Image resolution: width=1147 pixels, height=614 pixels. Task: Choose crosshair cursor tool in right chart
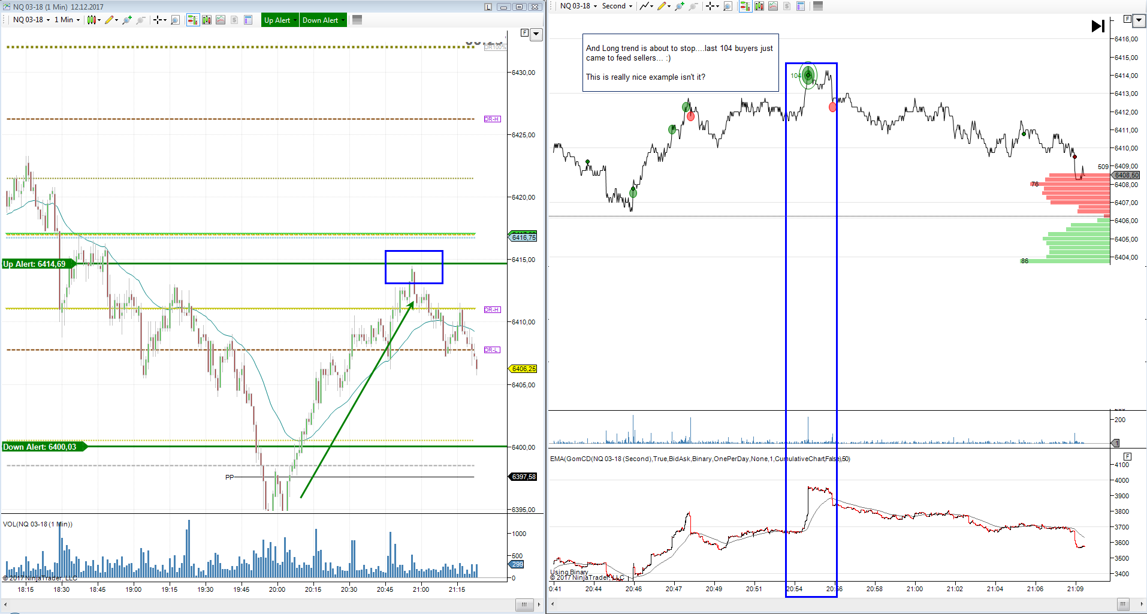pos(710,6)
